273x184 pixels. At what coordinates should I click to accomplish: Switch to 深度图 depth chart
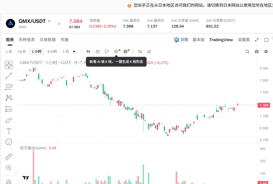[x=244, y=40]
